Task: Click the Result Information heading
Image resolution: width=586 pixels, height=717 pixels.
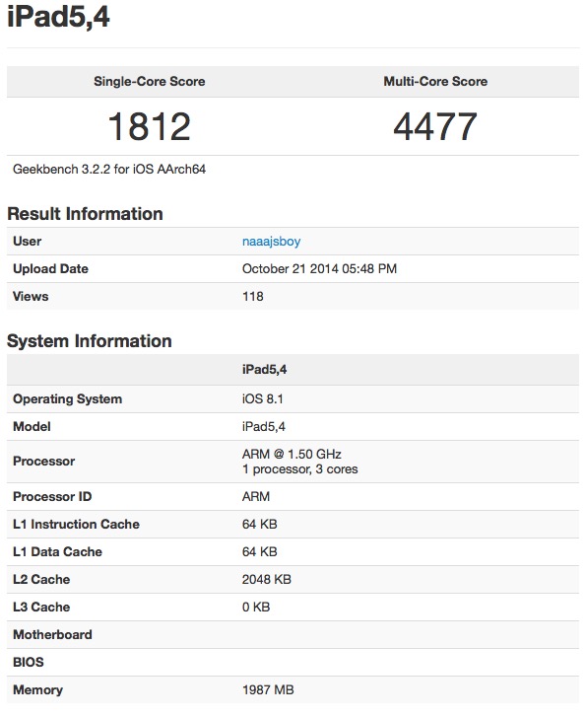Action: click(x=85, y=214)
